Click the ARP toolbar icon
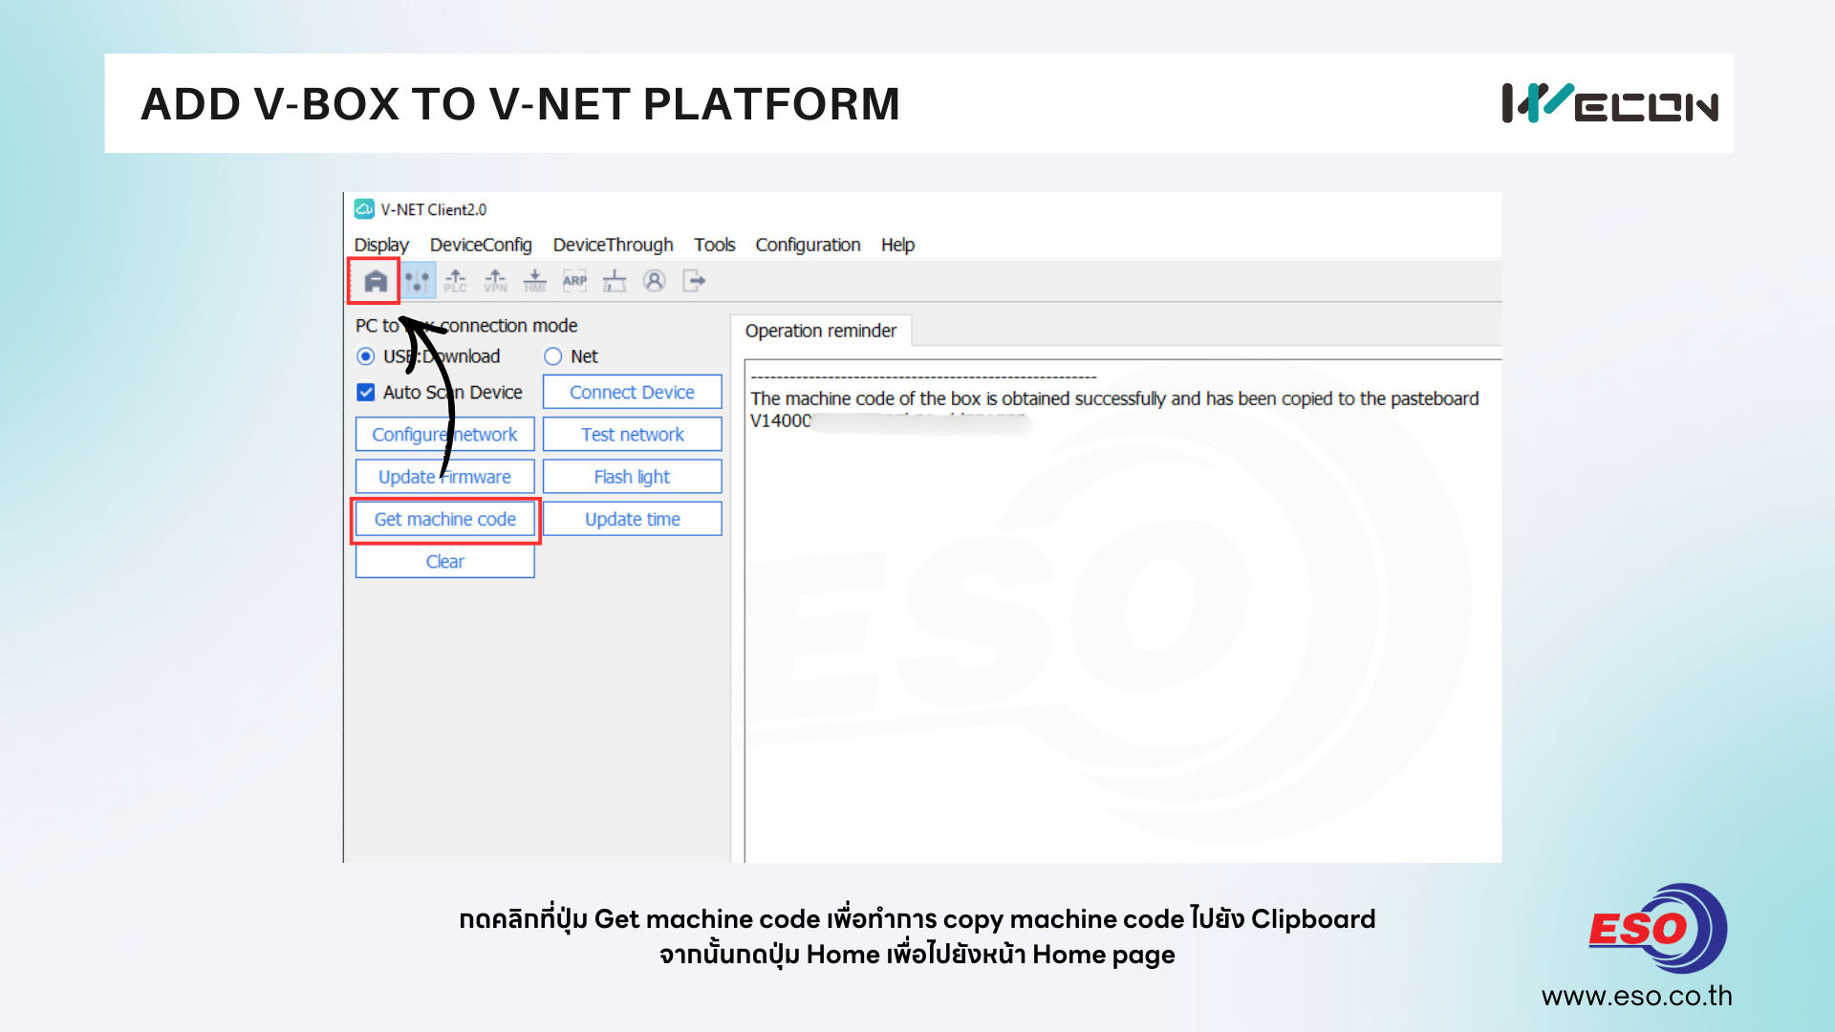 574,281
